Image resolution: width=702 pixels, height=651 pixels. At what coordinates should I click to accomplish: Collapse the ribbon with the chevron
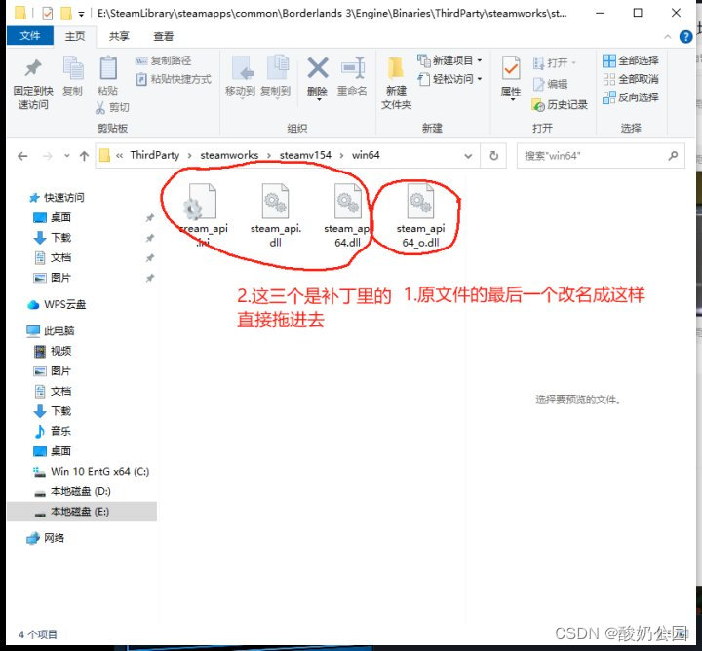tap(667, 37)
